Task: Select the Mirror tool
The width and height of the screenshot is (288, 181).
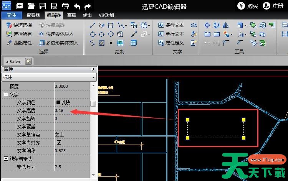Action: (x=225, y=25)
